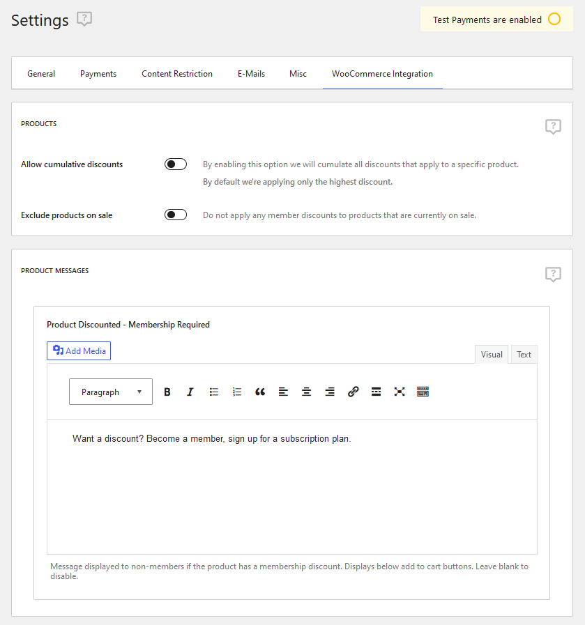Enable Allow cumulative discounts toggle
This screenshot has height=625, width=585.
176,164
